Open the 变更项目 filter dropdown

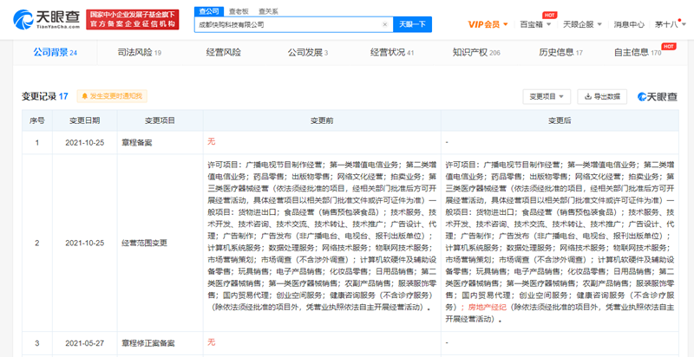547,96
